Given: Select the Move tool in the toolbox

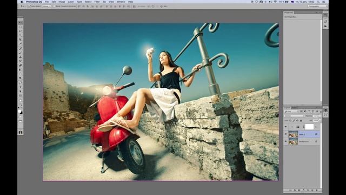Looking at the screenshot, I should coord(21,23).
